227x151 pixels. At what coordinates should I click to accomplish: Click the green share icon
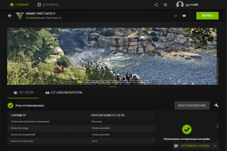pos(156,5)
